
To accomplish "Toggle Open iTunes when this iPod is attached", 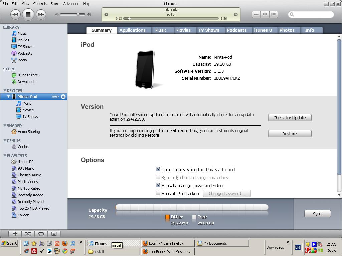I will 158,169.
